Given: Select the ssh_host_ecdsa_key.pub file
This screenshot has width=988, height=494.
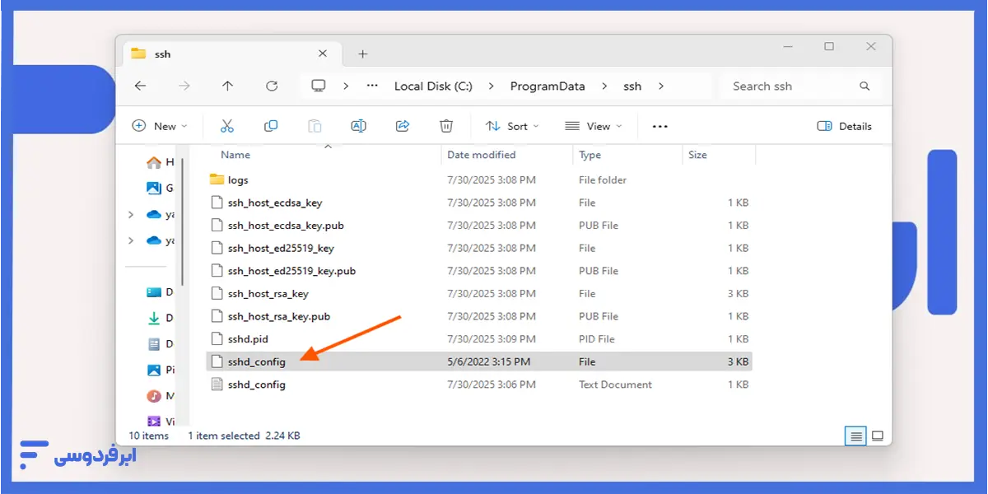Looking at the screenshot, I should [x=478, y=225].
